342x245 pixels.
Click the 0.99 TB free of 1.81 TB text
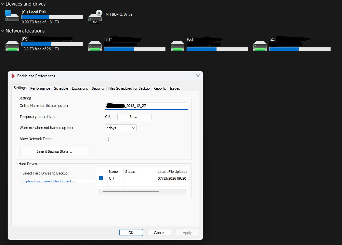[40, 22]
